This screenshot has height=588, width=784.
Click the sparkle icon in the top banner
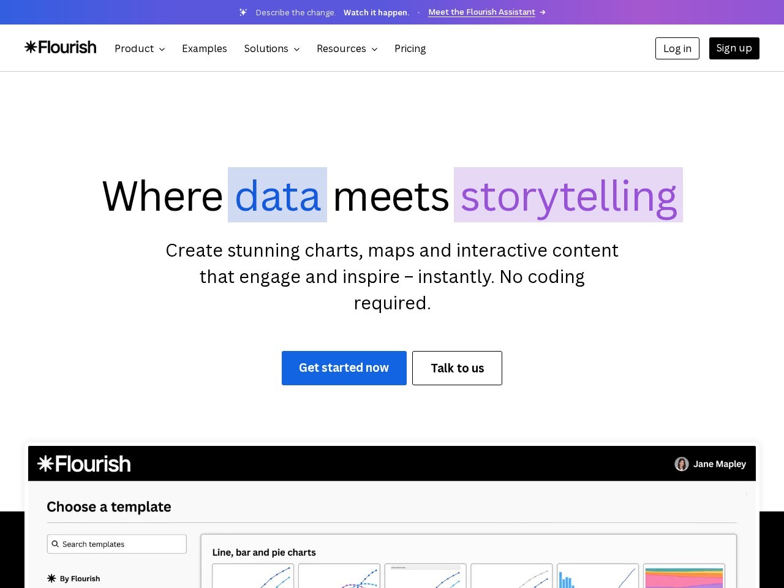[x=243, y=12]
